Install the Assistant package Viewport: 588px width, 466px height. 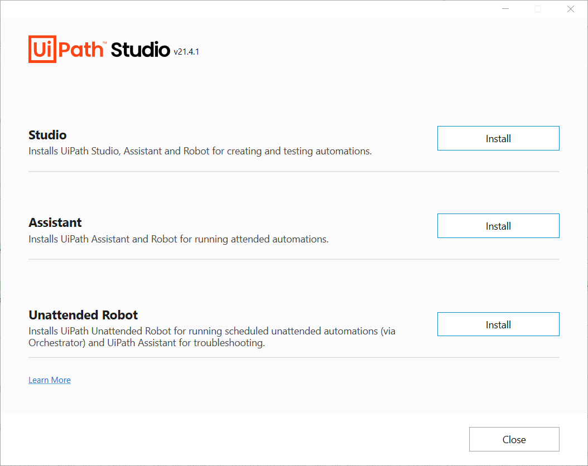[498, 226]
